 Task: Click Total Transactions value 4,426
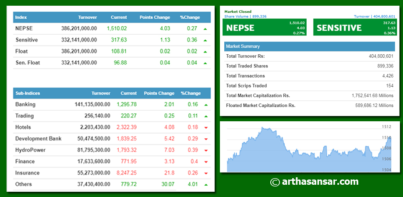click(388, 76)
